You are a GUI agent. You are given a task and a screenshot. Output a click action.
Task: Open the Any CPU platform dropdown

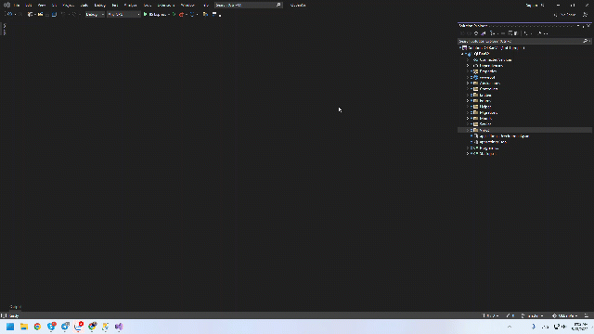(x=123, y=15)
